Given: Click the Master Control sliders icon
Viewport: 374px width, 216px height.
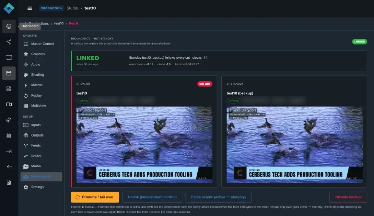Looking at the screenshot, I should tap(26, 44).
